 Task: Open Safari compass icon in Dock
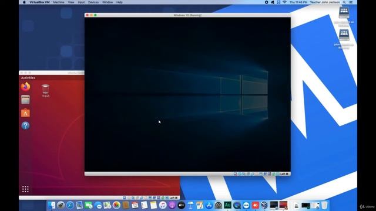[70, 205]
